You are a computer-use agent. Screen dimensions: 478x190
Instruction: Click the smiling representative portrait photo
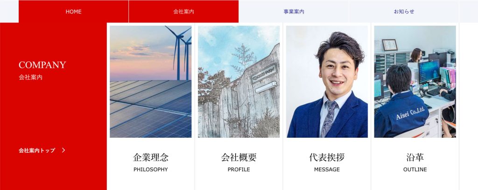pyautogui.click(x=327, y=81)
